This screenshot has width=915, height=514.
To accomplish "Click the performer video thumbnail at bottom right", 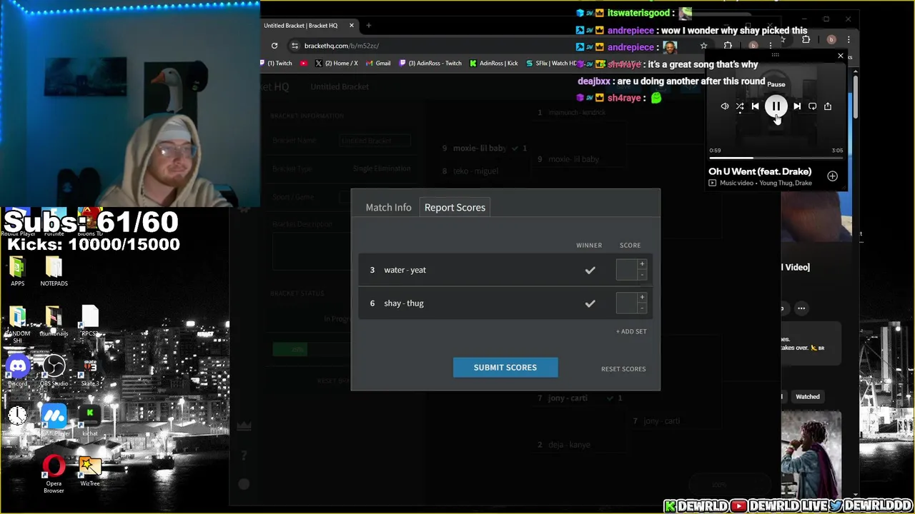I will click(x=811, y=453).
